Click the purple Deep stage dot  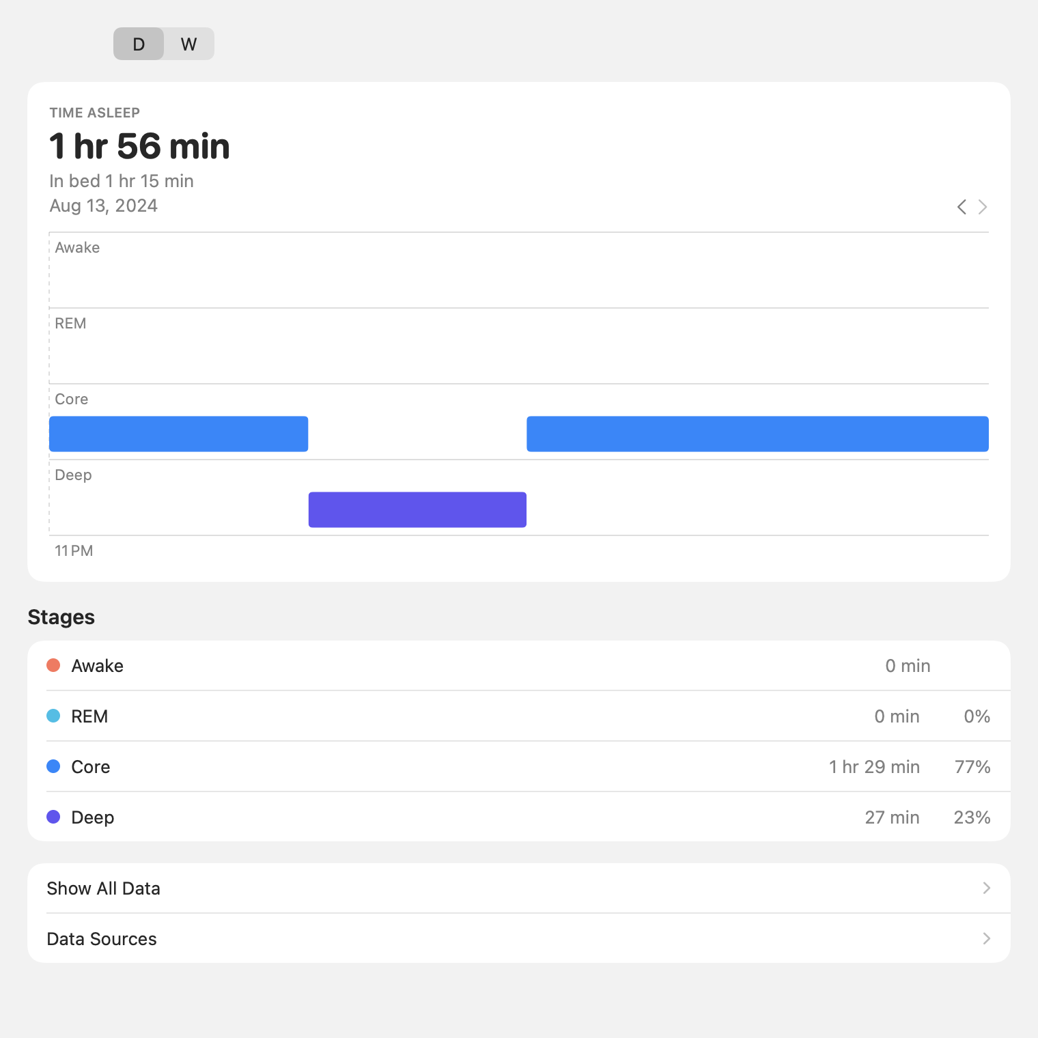point(53,817)
